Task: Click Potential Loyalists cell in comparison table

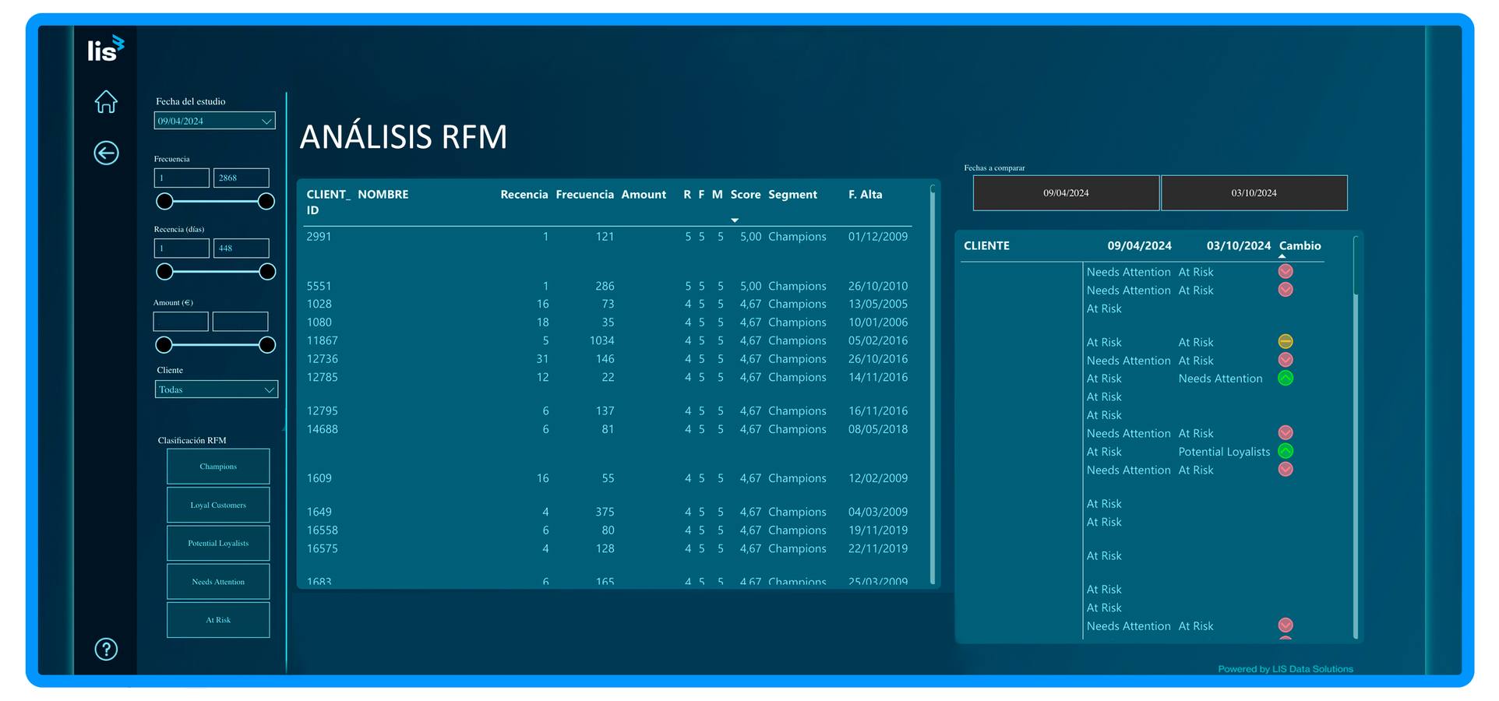Action: (x=1224, y=452)
